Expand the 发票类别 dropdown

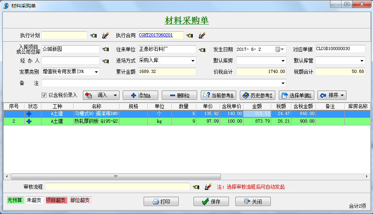pyautogui.click(x=97, y=72)
